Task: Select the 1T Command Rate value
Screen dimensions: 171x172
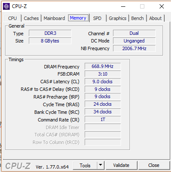Action: pos(103,119)
